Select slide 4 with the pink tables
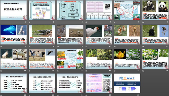This screenshot has width=169, height=96. point(99,10)
